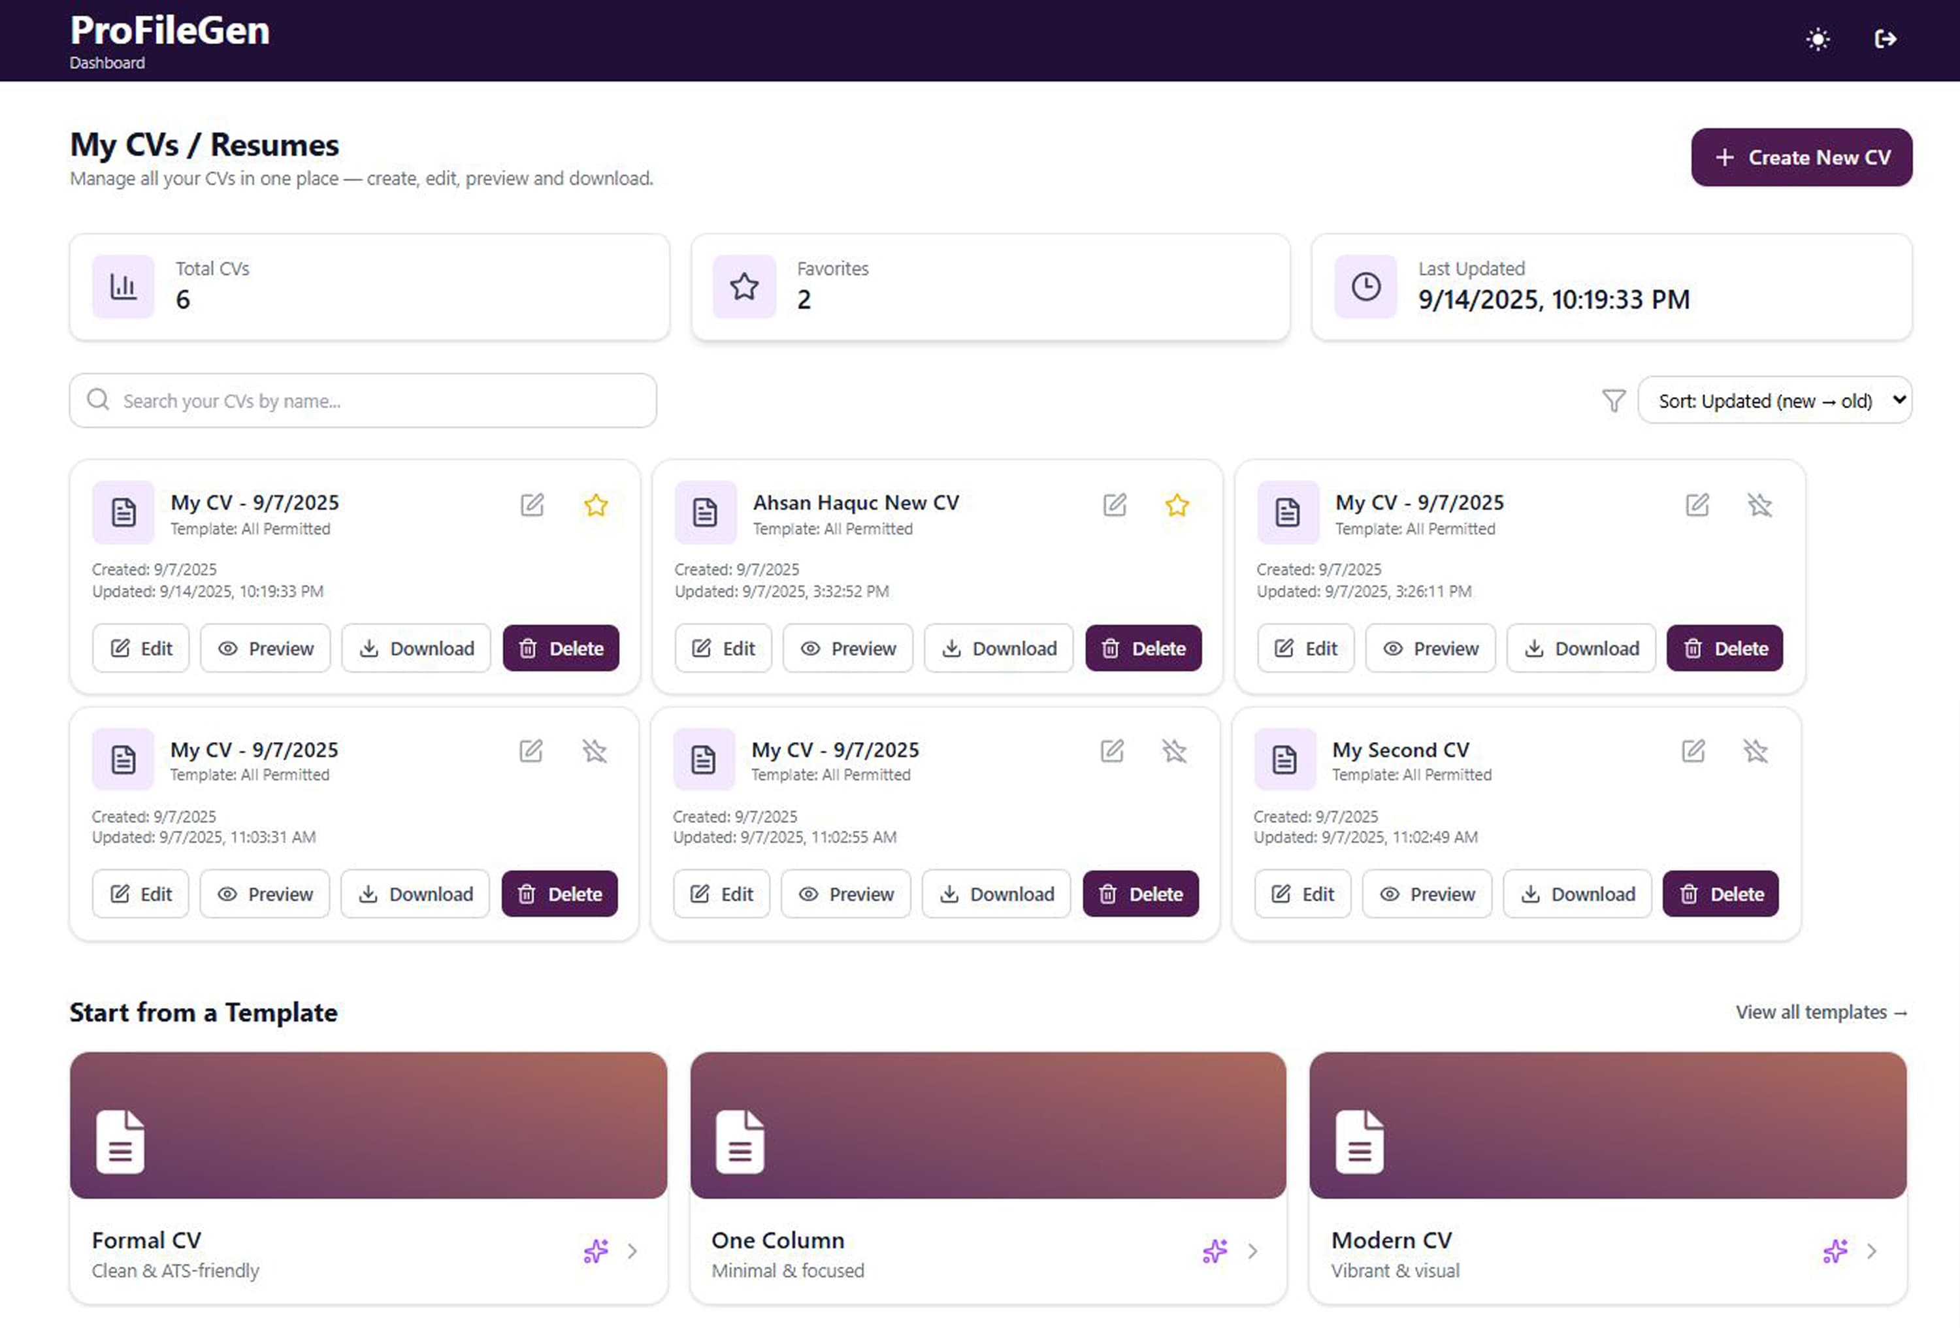Image resolution: width=1960 pixels, height=1328 pixels.
Task: Open the Modern CV template thumbnail
Action: tap(1607, 1124)
